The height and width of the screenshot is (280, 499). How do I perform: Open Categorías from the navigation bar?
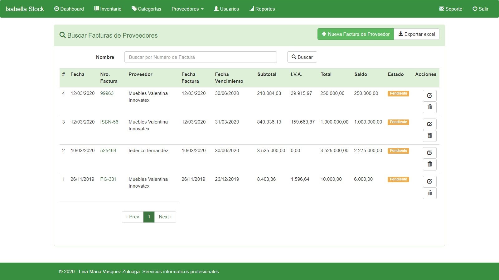[146, 9]
